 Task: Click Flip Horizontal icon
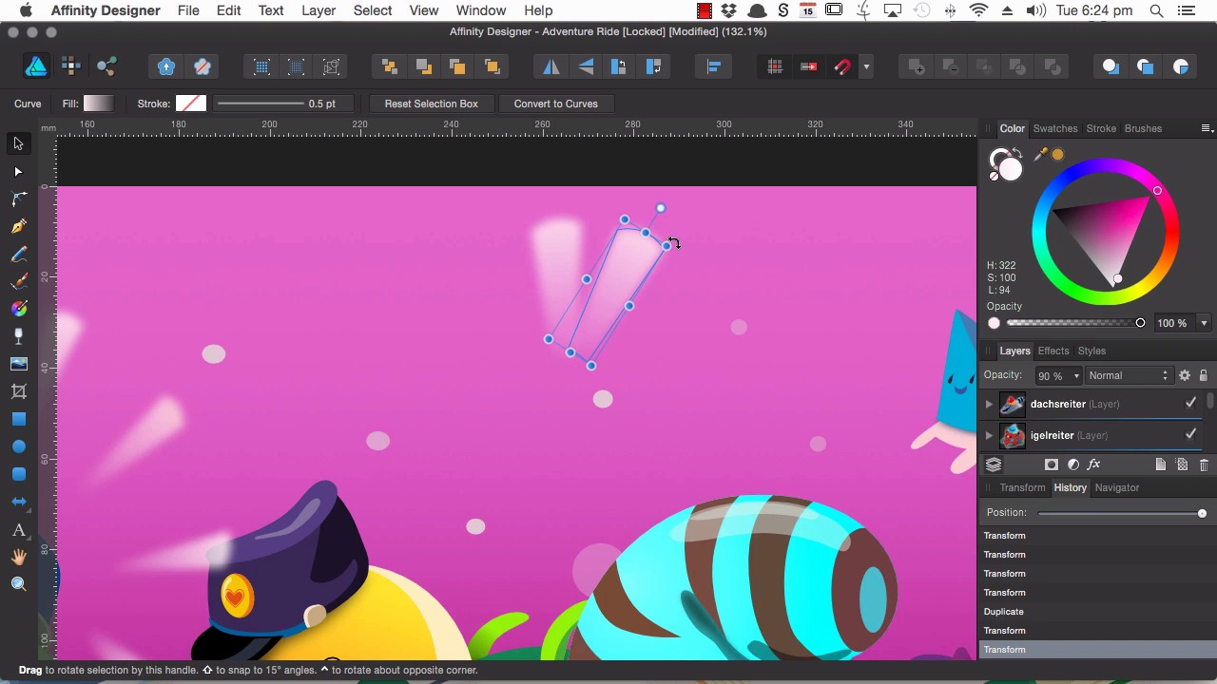click(x=551, y=66)
